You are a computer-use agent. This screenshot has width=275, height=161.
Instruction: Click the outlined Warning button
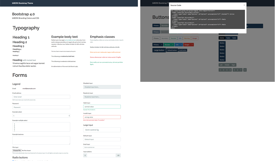[187, 38]
